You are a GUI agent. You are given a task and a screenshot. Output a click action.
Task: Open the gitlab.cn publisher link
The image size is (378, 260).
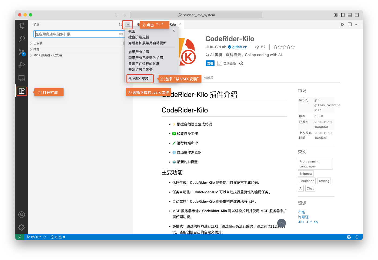[240, 47]
